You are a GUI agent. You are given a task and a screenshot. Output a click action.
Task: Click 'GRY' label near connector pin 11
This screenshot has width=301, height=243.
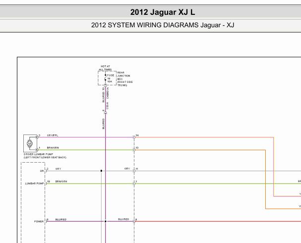pyautogui.click(x=127, y=169)
